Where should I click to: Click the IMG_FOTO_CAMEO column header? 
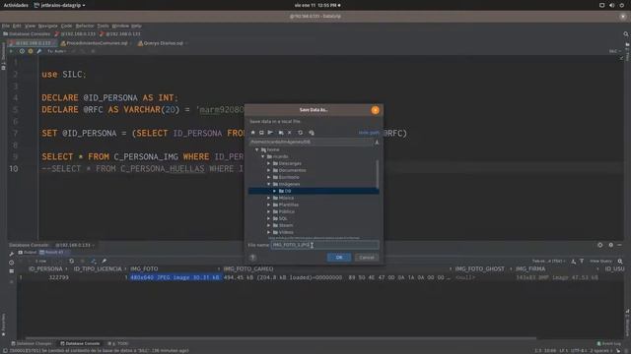(x=248, y=268)
